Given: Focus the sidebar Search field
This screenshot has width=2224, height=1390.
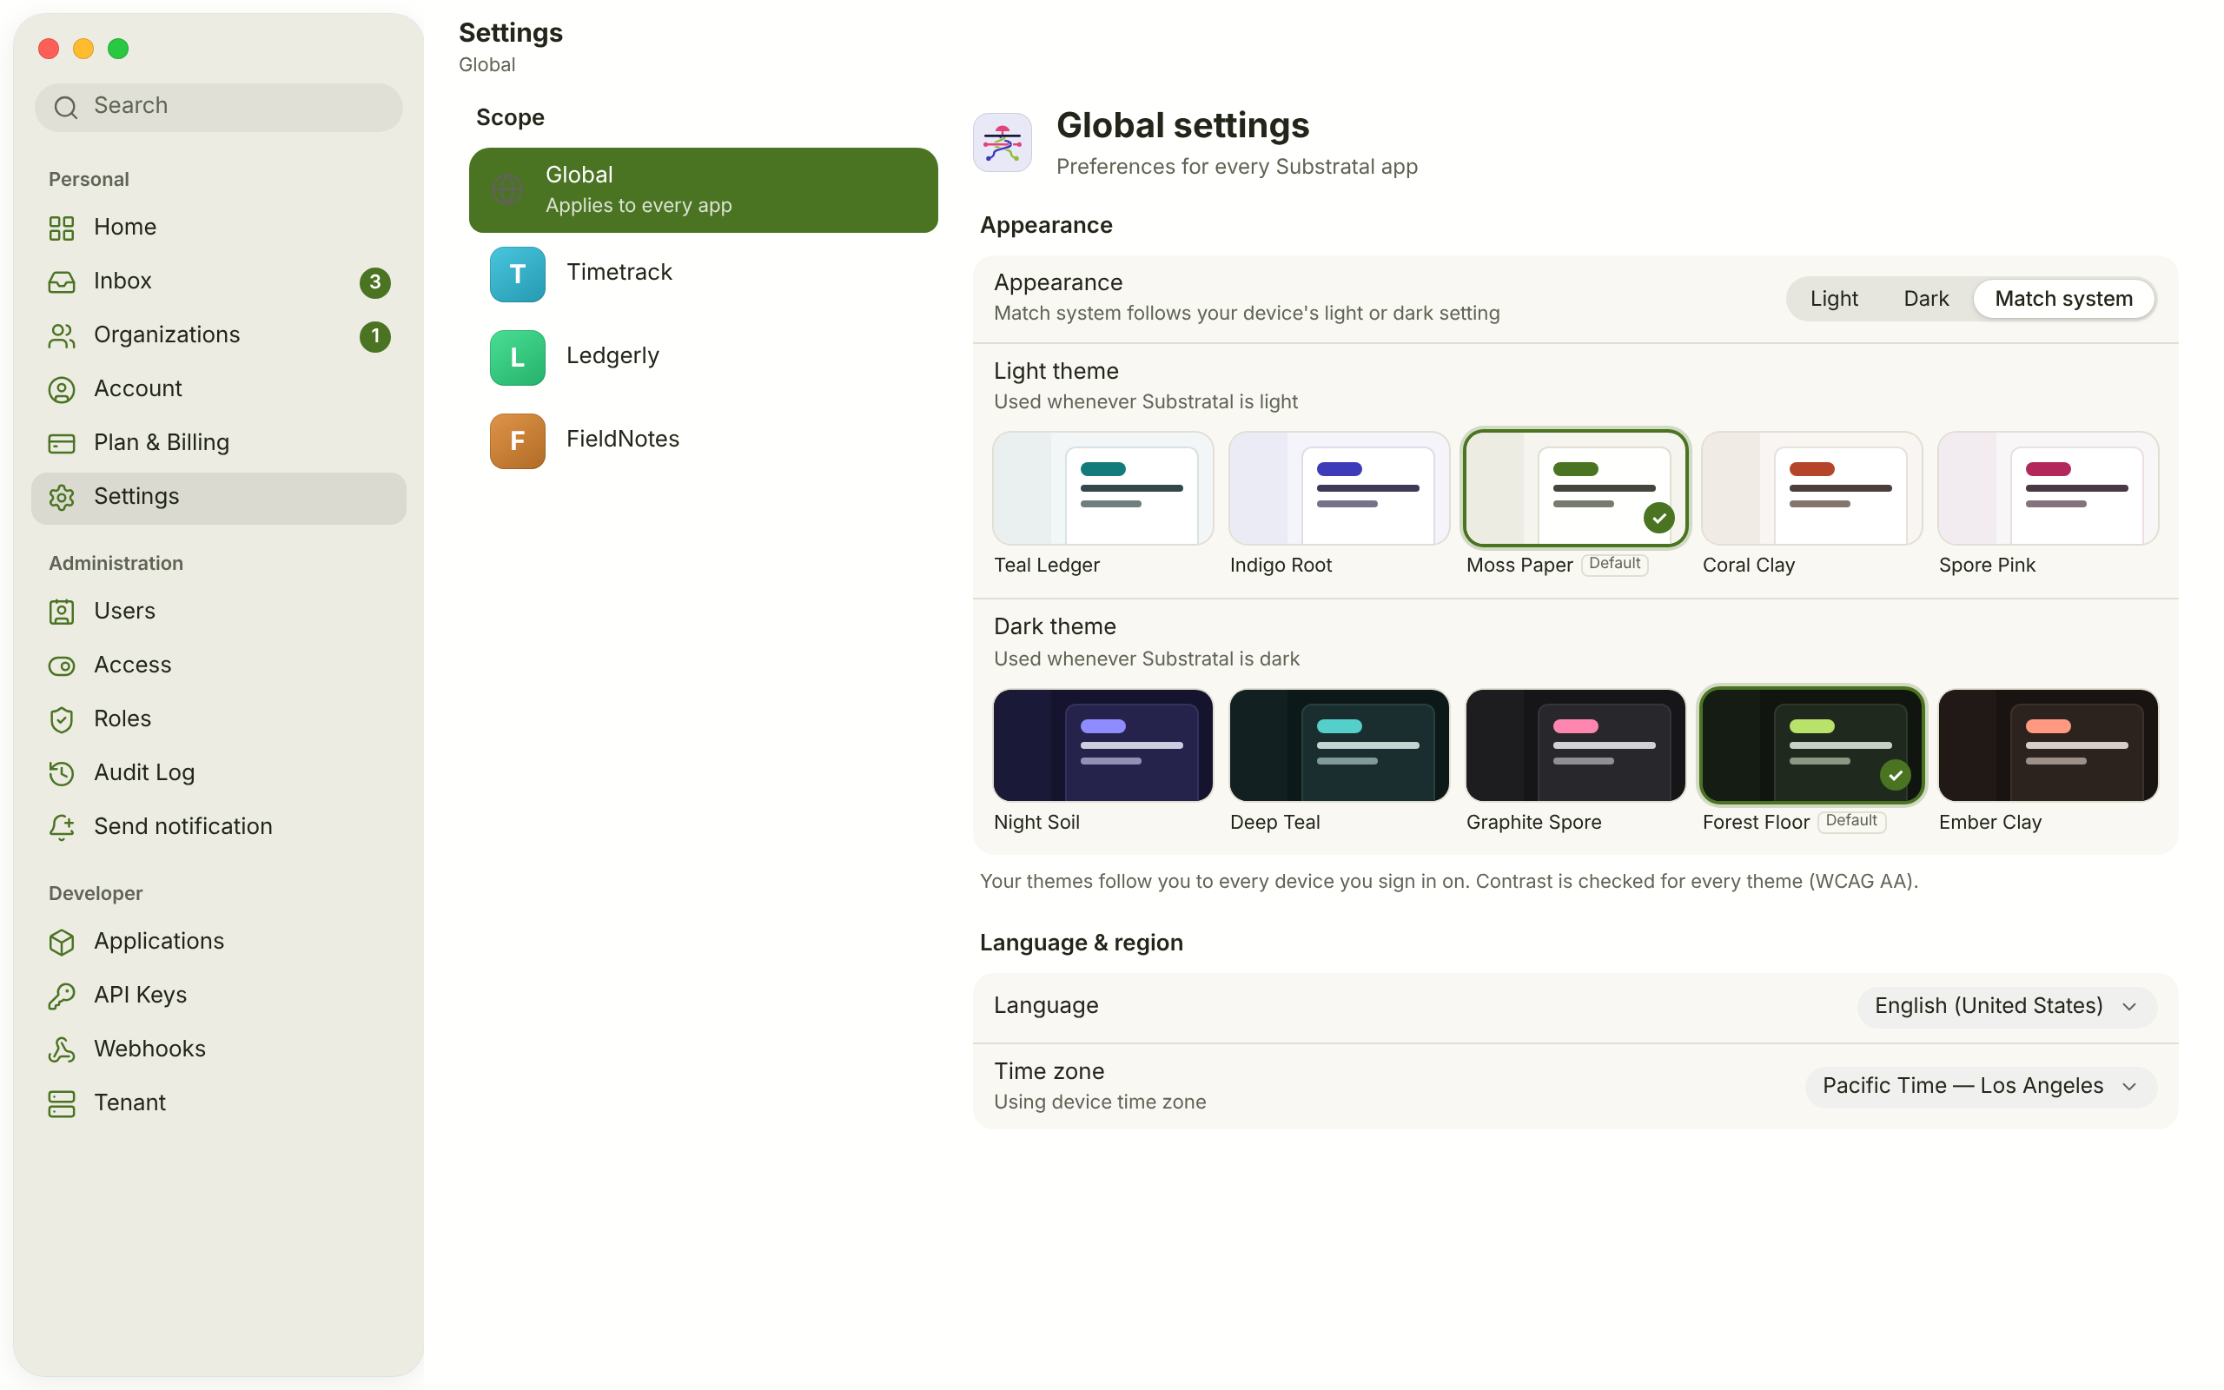Looking at the screenshot, I should [x=219, y=107].
